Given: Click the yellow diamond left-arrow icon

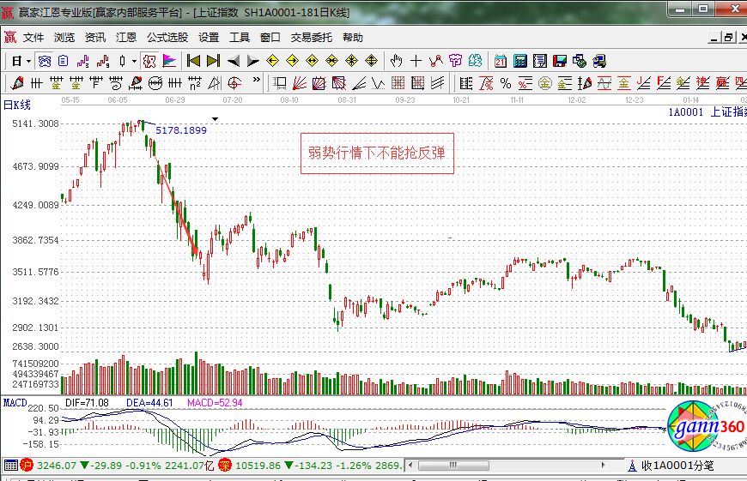Looking at the screenshot, I should tap(272, 61).
